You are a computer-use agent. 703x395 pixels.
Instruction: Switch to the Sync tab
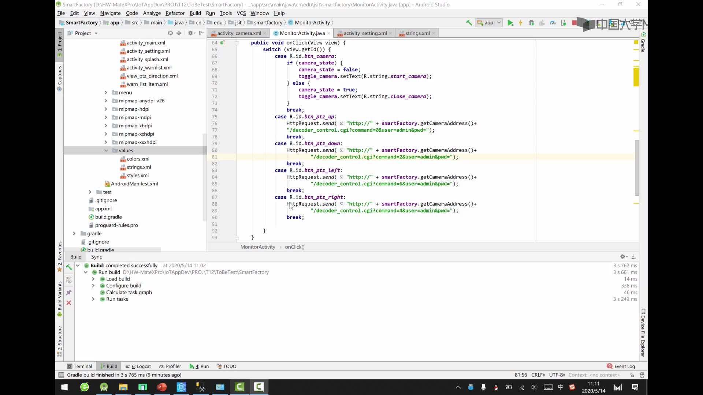coord(96,257)
